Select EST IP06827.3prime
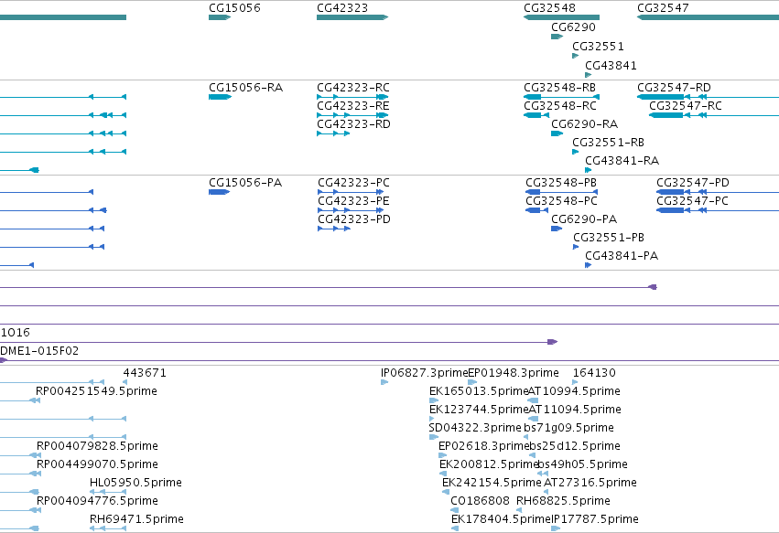The image size is (779, 533). click(424, 373)
